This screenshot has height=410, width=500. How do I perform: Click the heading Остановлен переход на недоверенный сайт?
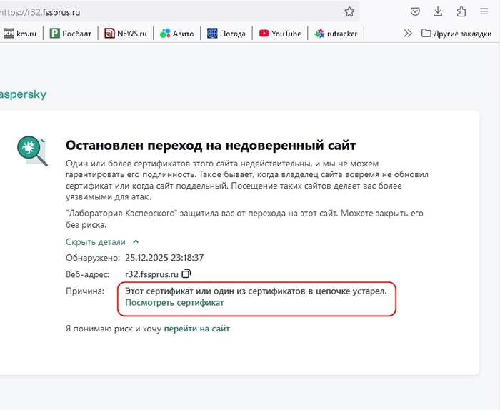(211, 146)
